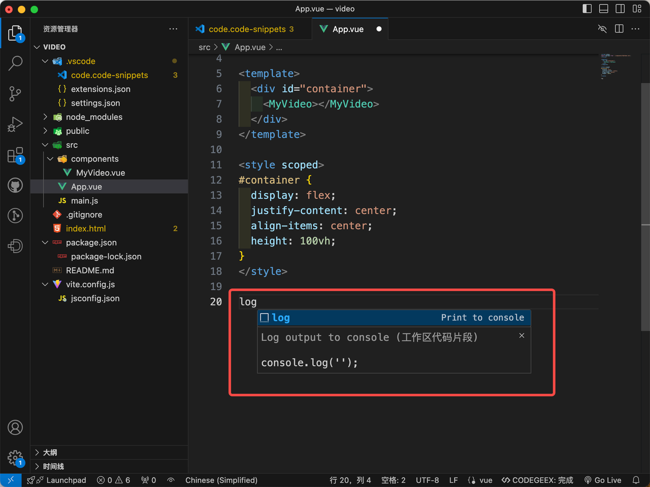The width and height of the screenshot is (650, 487).
Task: Open settings.json file
Action: tap(109, 103)
